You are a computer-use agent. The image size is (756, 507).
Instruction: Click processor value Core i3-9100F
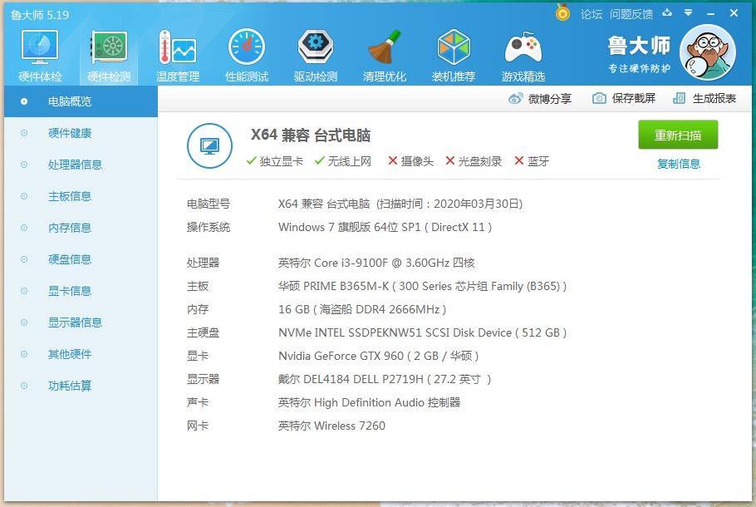click(x=376, y=263)
